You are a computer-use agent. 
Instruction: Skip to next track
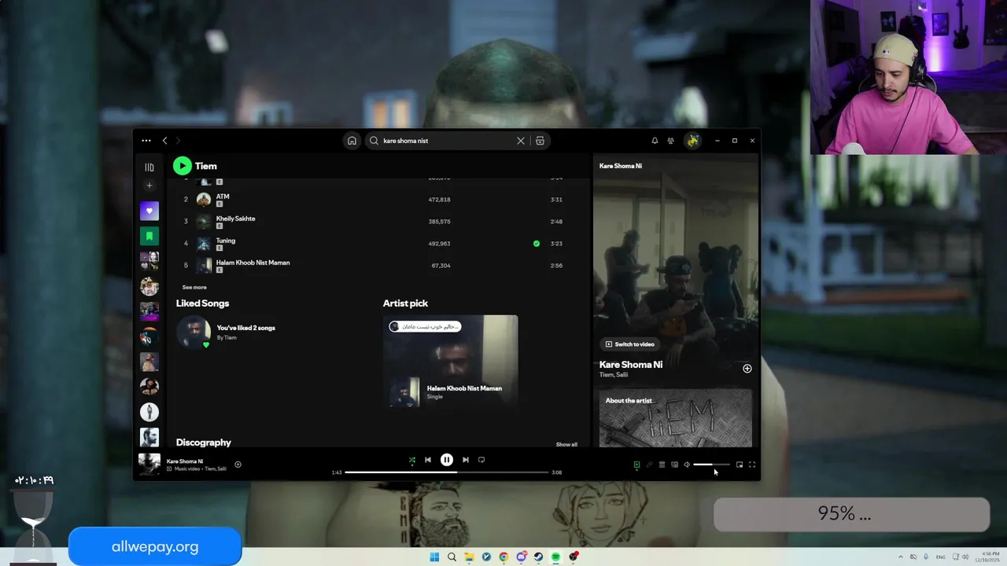[465, 460]
